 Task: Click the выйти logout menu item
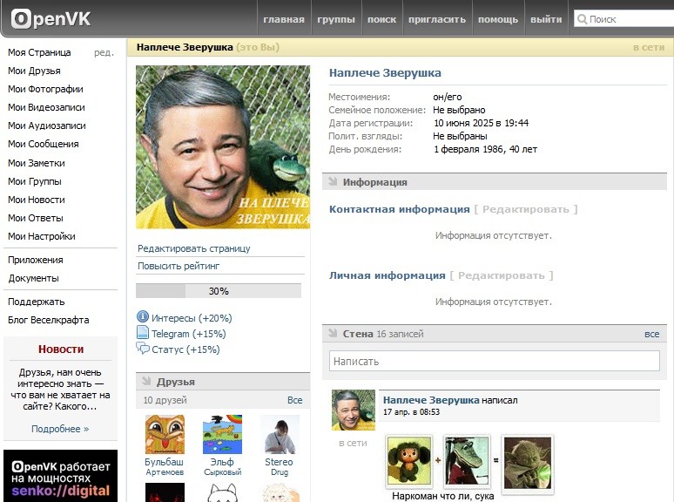tap(546, 19)
